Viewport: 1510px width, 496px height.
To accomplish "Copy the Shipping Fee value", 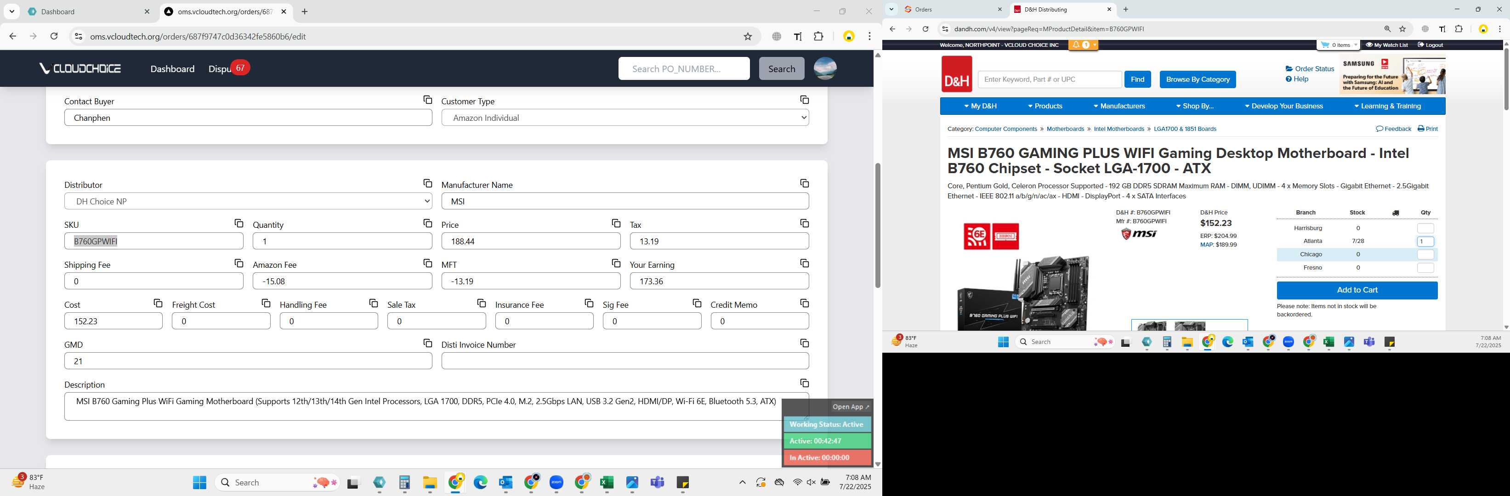I will coord(238,264).
